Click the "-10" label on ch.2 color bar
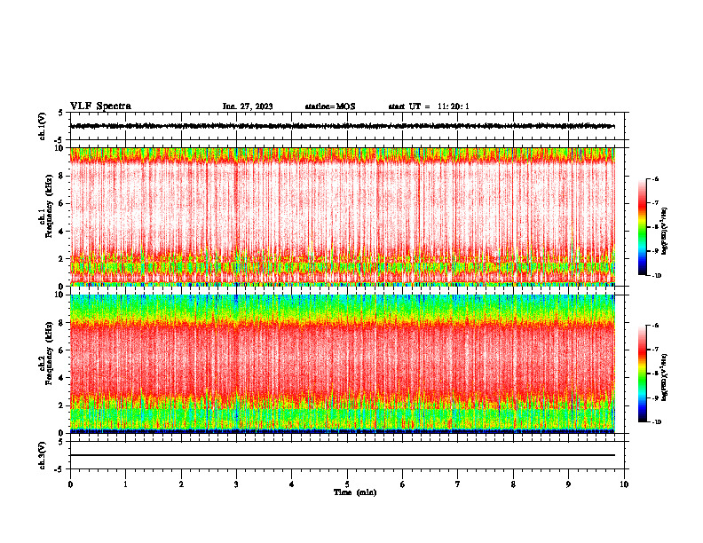 [656, 422]
